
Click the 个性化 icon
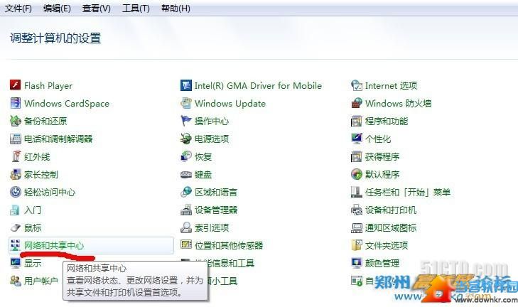(x=357, y=139)
